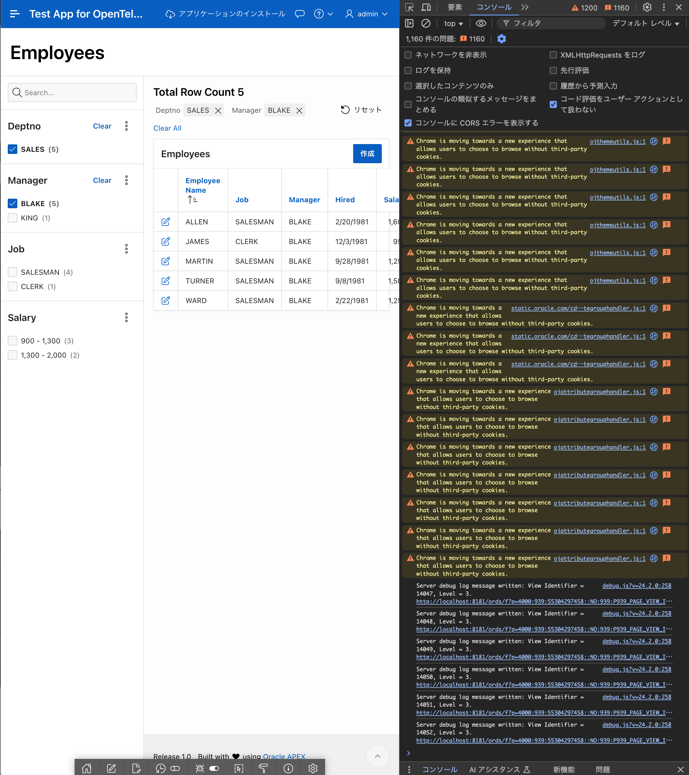This screenshot has width=689, height=775.
Task: Click the feedback speech bubble icon
Action: click(299, 14)
